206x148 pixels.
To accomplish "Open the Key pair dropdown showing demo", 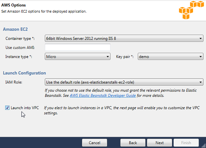I will pos(170,57).
